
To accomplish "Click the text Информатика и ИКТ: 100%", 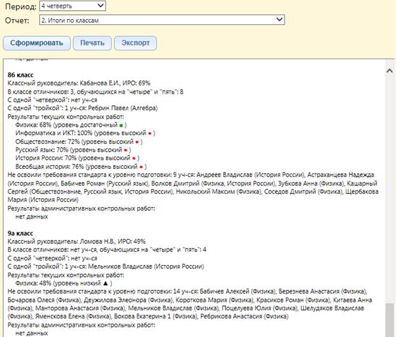I will (54, 133).
